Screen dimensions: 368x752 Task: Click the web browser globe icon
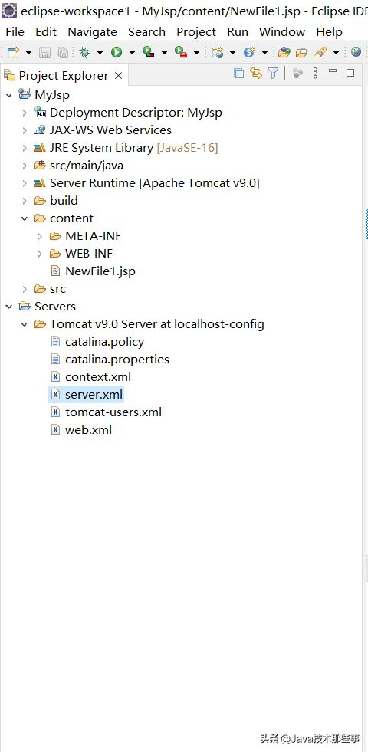(x=356, y=52)
